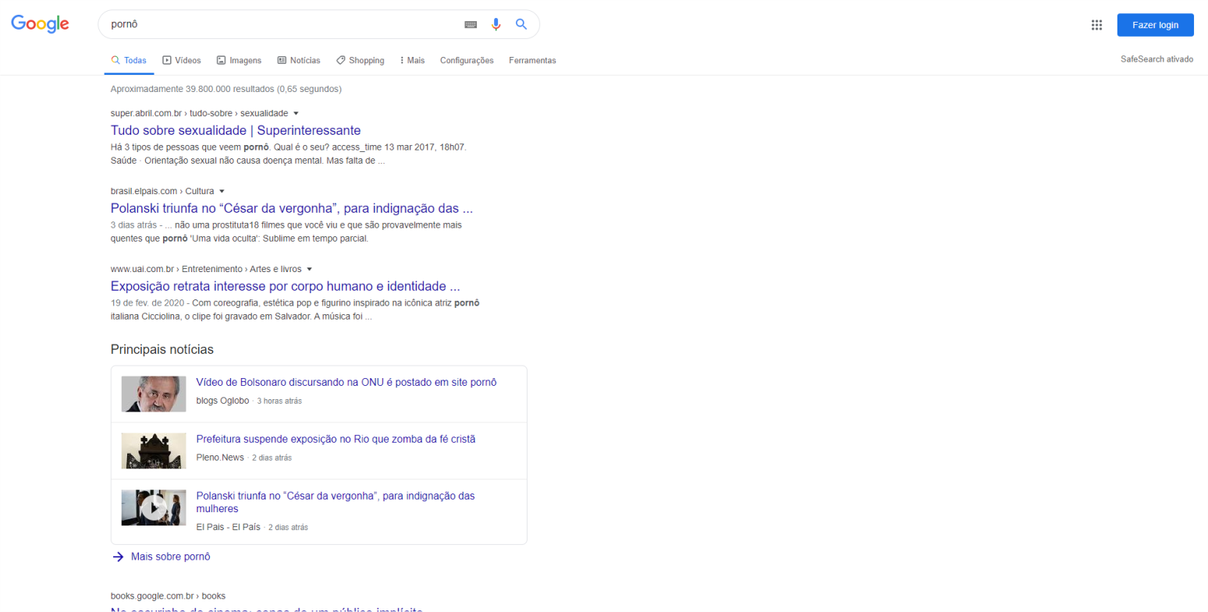The width and height of the screenshot is (1208, 612).
Task: Open the Bolsonaro news thumbnail
Action: (x=154, y=394)
